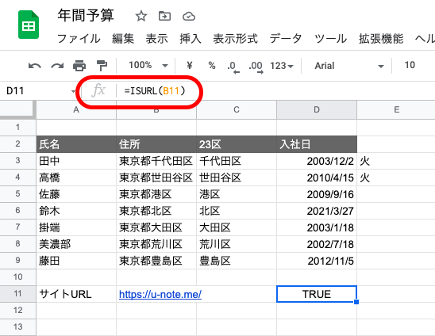Open the ファイル menu

79,39
